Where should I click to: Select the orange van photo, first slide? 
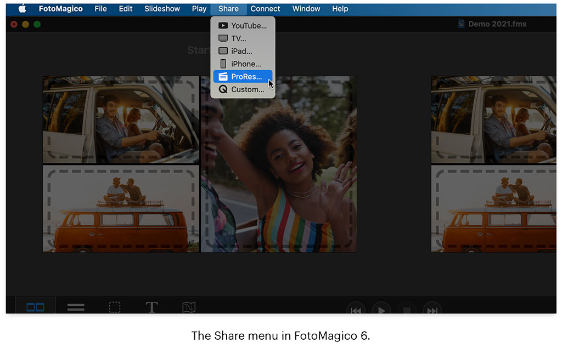click(x=121, y=209)
